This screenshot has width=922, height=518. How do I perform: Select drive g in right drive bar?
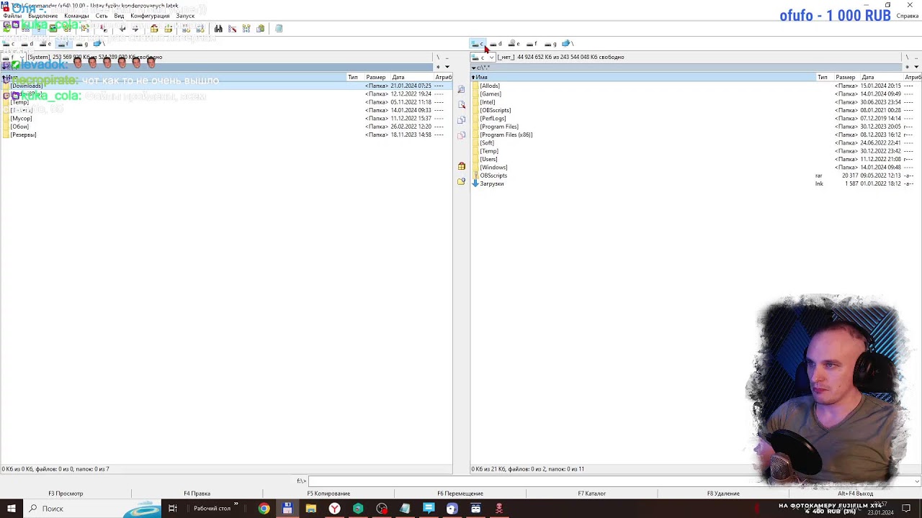pyautogui.click(x=550, y=44)
